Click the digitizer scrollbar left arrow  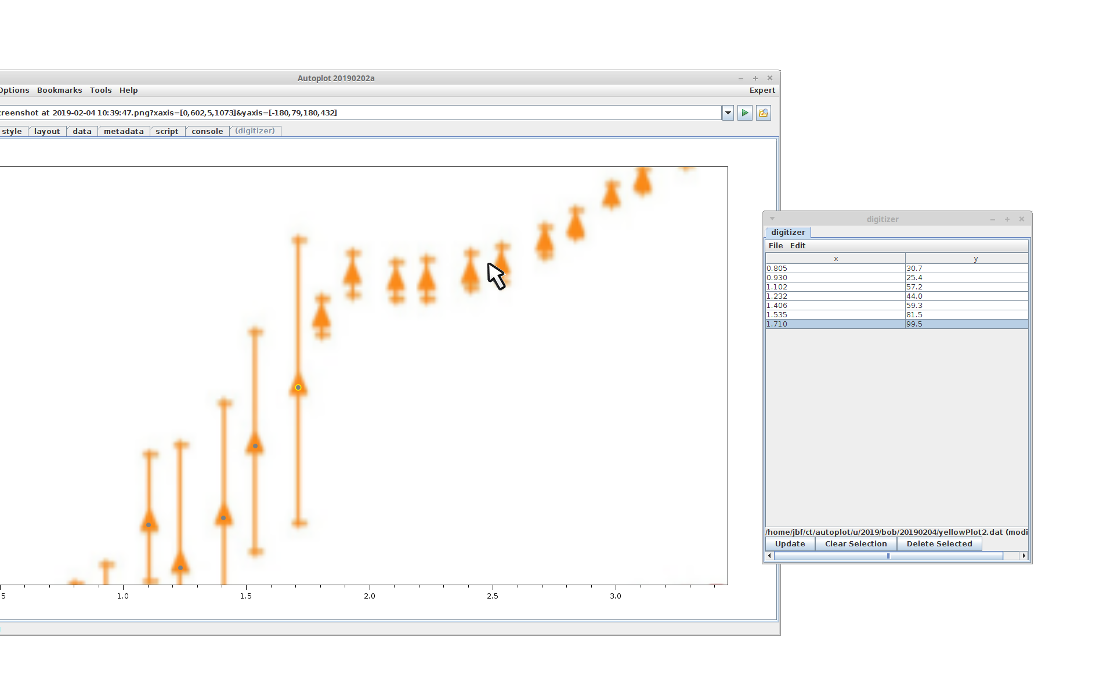click(x=770, y=556)
